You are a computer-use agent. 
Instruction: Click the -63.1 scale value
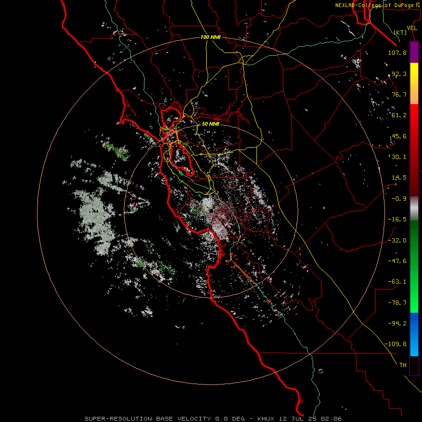[x=397, y=282]
